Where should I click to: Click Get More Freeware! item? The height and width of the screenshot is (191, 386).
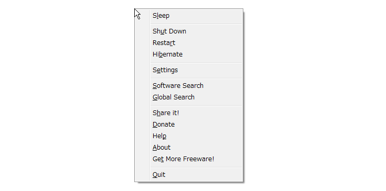189,159
